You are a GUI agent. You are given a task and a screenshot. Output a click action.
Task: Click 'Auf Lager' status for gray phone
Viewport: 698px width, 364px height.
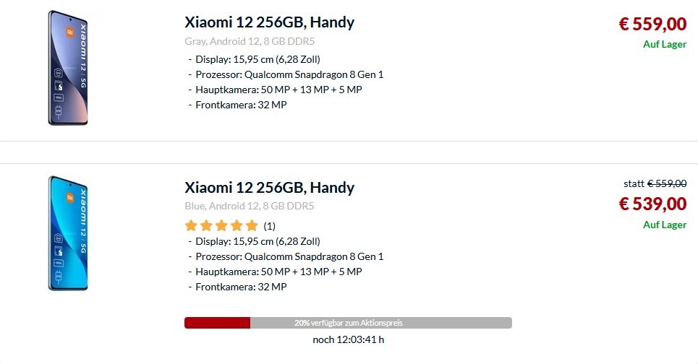665,45
